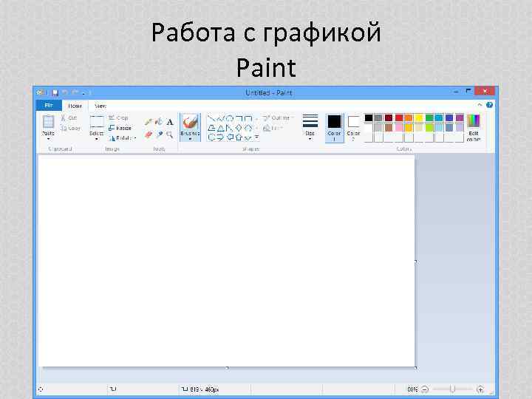Choose the Rectangle shape
Image resolution: width=532 pixels, height=399 pixels.
(x=239, y=118)
